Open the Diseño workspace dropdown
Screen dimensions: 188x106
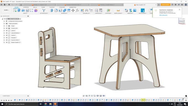point(6,10)
